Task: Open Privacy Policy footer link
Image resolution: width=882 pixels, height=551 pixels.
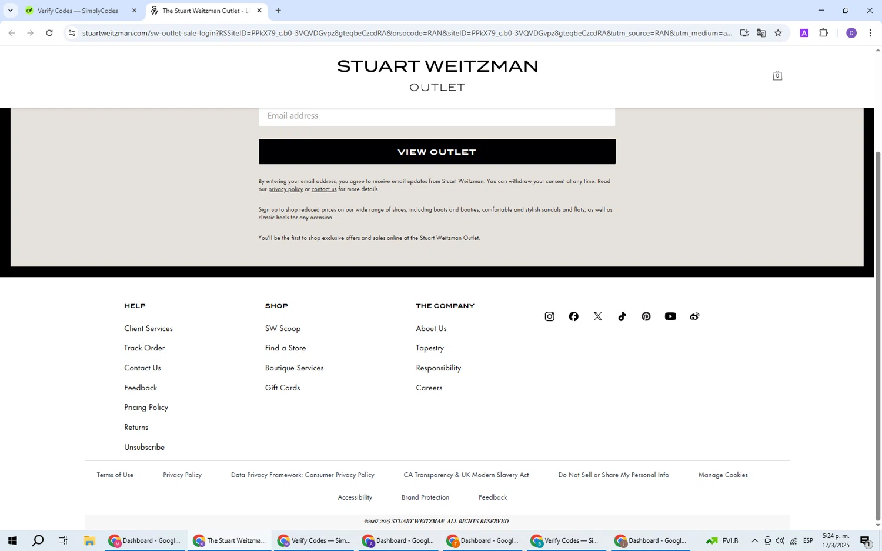Action: (x=182, y=475)
